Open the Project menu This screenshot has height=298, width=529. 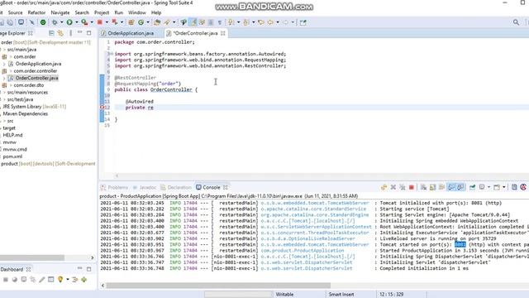pyautogui.click(x=102, y=12)
